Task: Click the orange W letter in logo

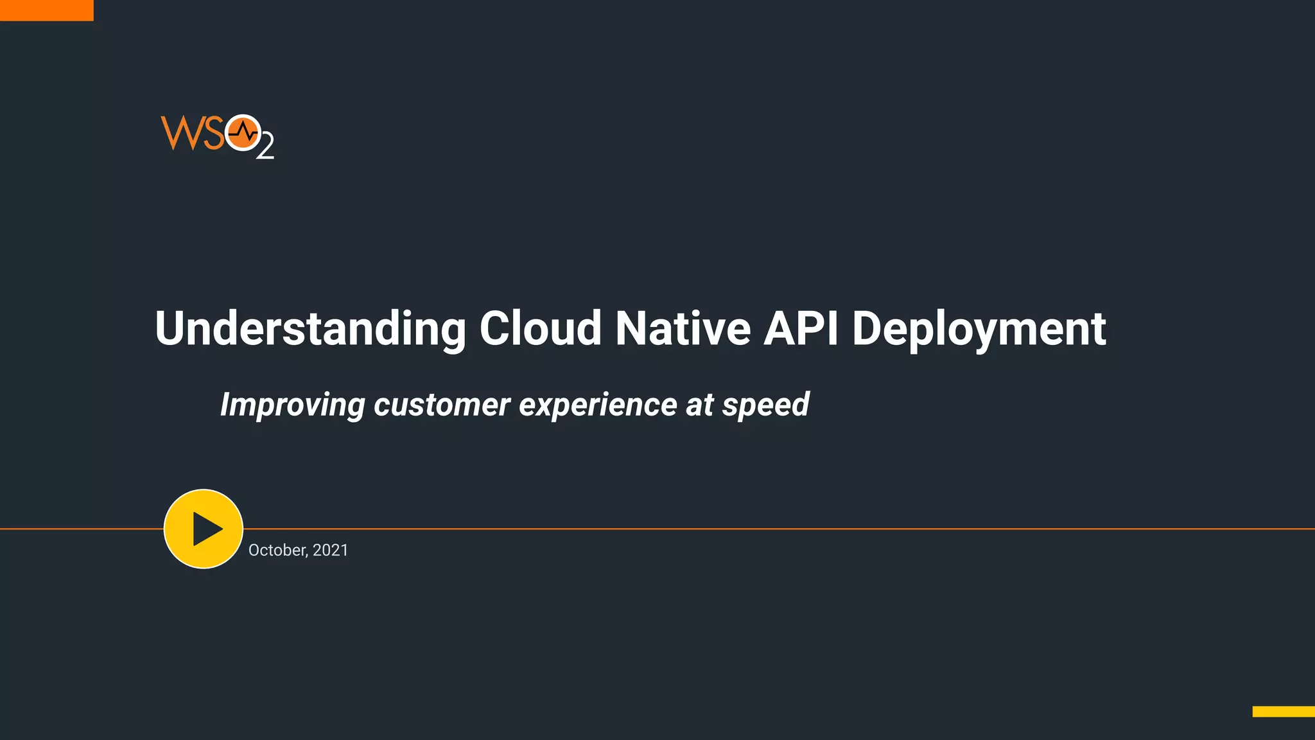Action: click(x=182, y=133)
